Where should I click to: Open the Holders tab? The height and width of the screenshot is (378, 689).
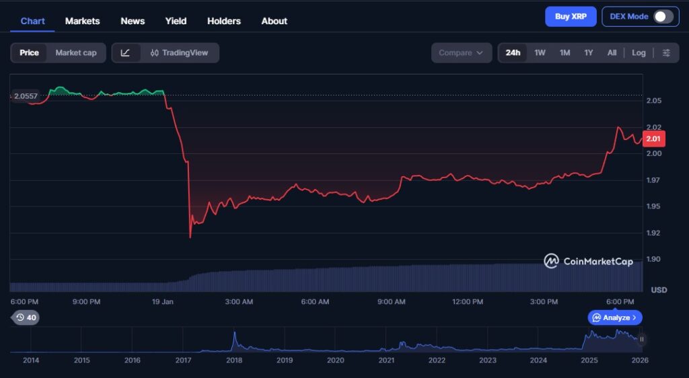[224, 21]
